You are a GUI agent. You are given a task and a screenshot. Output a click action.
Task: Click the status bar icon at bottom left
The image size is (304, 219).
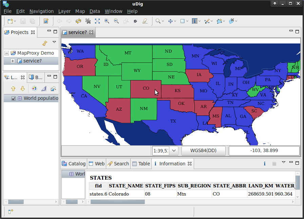11,211
